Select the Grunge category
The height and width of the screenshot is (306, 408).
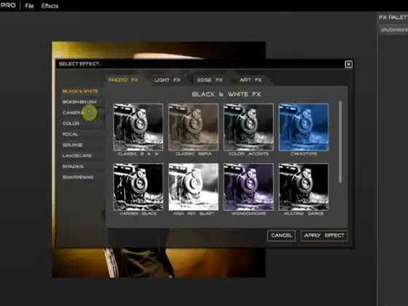pos(72,145)
